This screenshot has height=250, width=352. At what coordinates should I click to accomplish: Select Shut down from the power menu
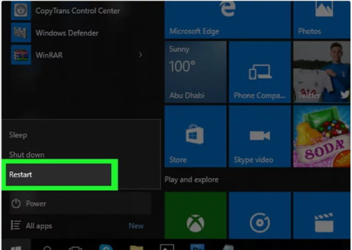pos(27,155)
